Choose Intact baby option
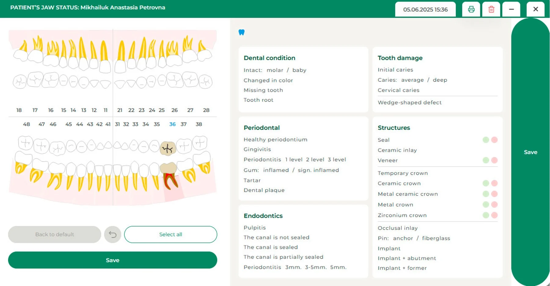The height and width of the screenshot is (286, 550). click(299, 70)
